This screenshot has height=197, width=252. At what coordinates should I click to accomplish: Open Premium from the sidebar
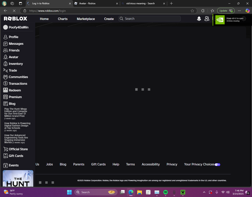(x=13, y=97)
